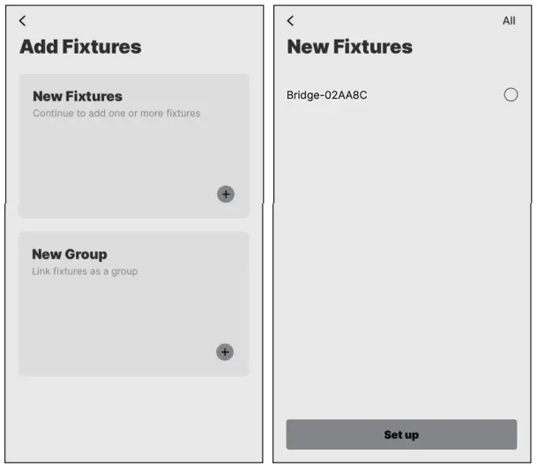Screen dimensions: 537x466
Task: Open the New Group card title
Action: [70, 255]
